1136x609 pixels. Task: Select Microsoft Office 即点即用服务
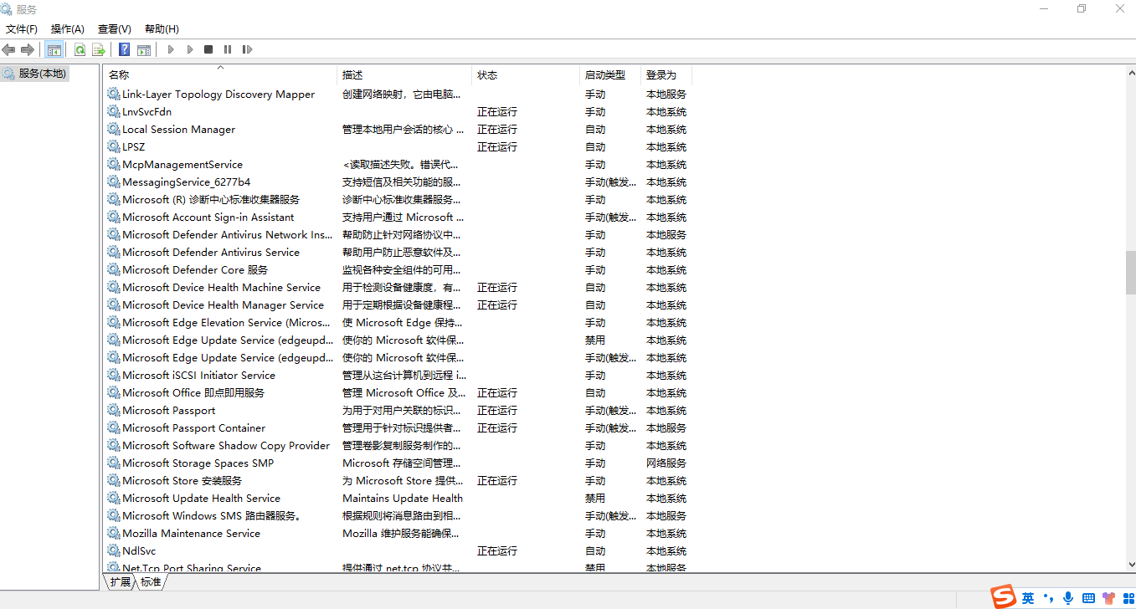point(193,392)
